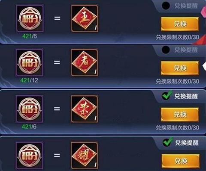206x171 pixels.
Task: Click 兑换 button for the 者 card
Action: [180, 68]
